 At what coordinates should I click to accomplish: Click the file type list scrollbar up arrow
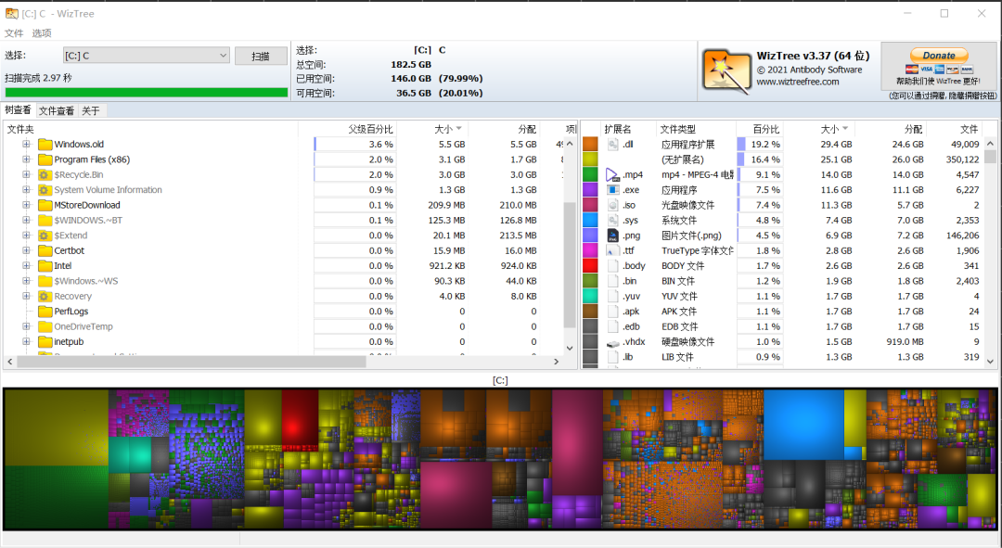click(x=990, y=144)
